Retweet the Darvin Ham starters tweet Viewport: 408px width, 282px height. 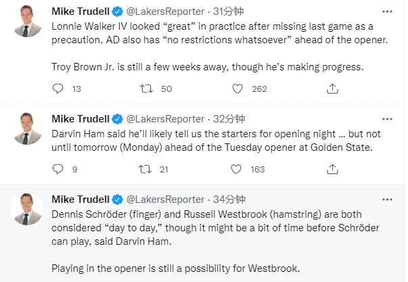click(145, 169)
